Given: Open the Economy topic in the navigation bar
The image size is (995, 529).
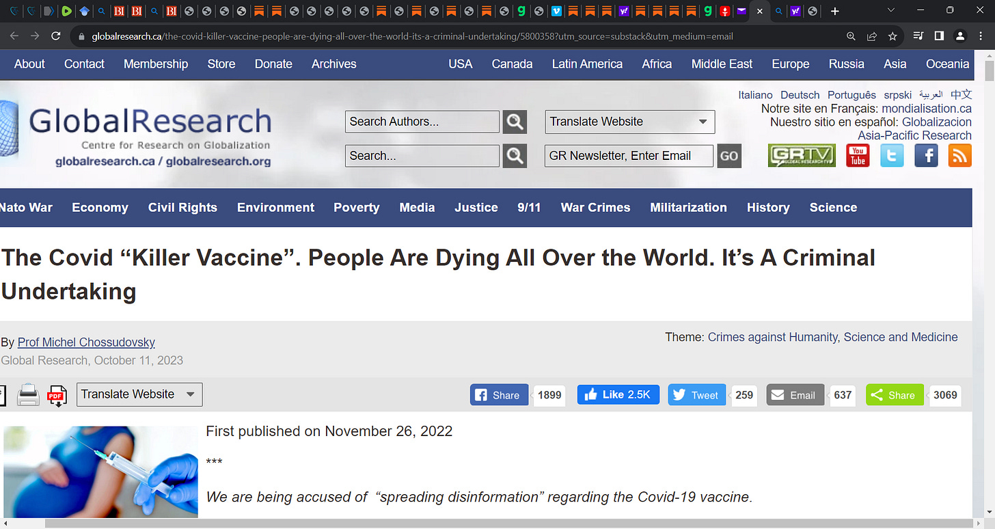Looking at the screenshot, I should [100, 207].
